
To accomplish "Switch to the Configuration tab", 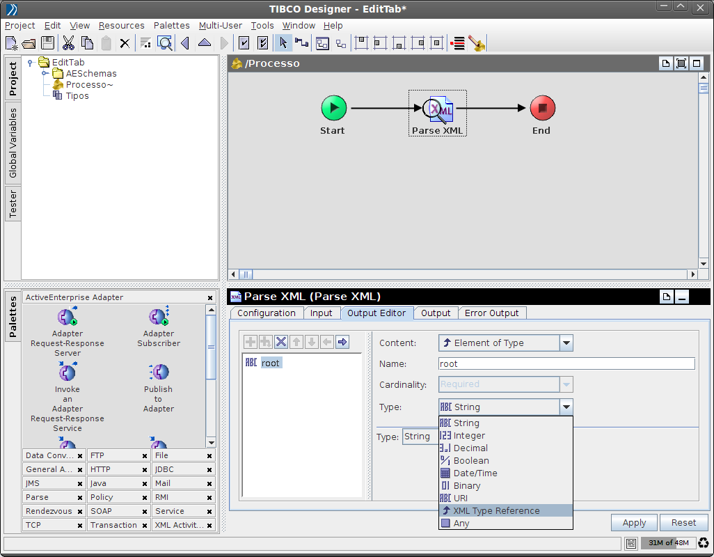I will [x=266, y=313].
